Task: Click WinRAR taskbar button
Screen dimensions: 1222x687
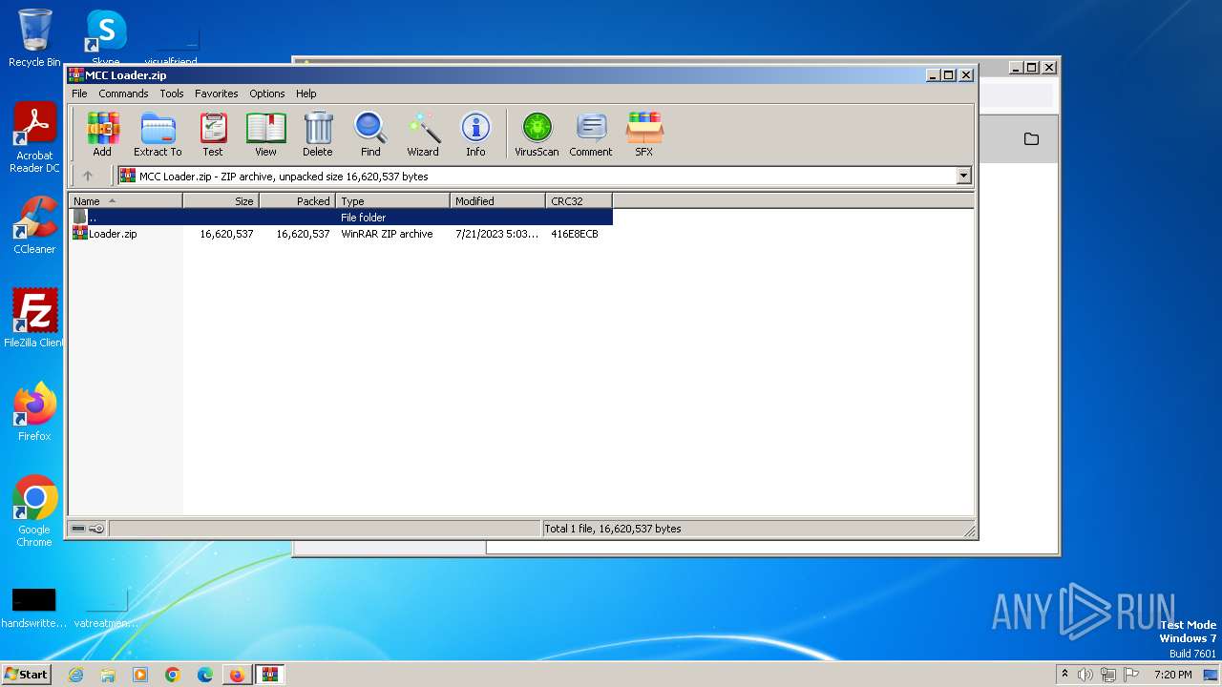Action: (x=270, y=675)
